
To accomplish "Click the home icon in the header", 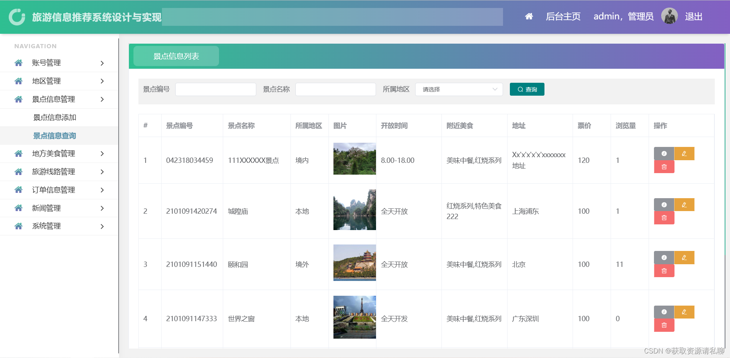I will pyautogui.click(x=529, y=16).
